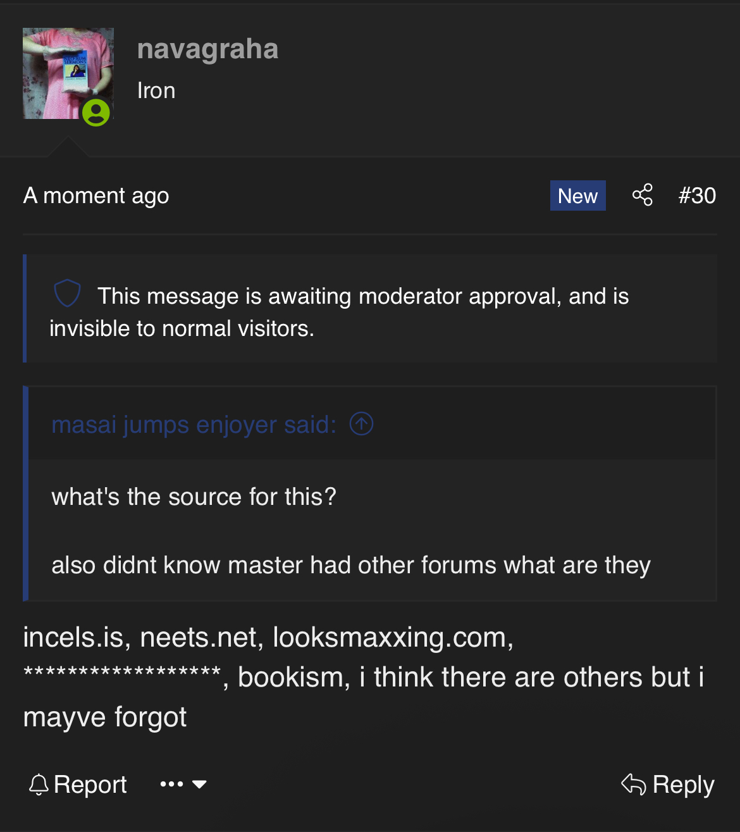Click the "A moment ago" timestamp
The width and height of the screenshot is (740, 832).
pyautogui.click(x=96, y=196)
